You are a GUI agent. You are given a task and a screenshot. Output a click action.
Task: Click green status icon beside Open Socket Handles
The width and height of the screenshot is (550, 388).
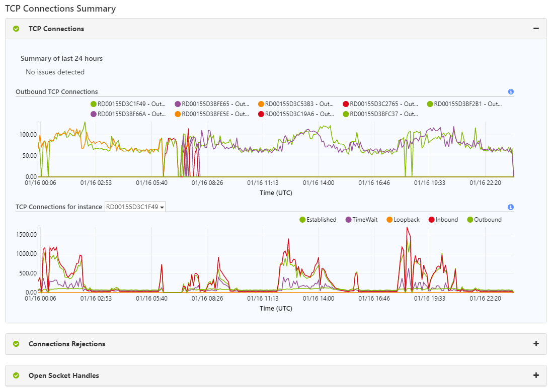(x=16, y=375)
